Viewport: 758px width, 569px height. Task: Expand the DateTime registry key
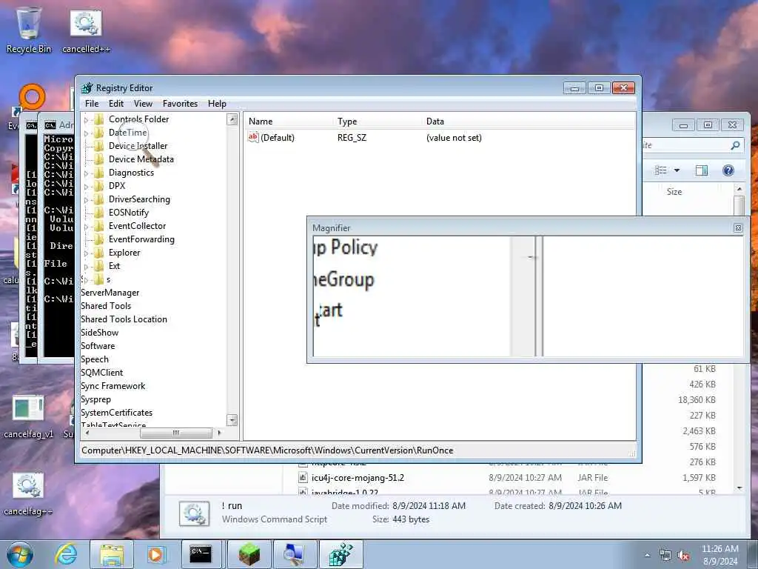point(86,133)
